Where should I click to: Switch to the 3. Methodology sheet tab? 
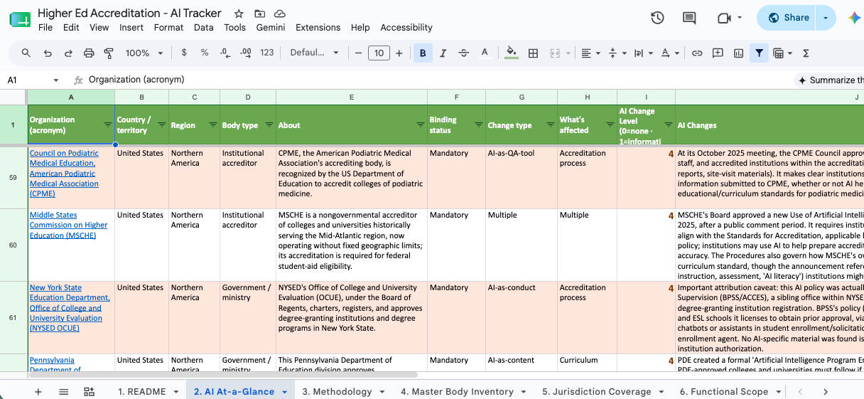(x=337, y=392)
